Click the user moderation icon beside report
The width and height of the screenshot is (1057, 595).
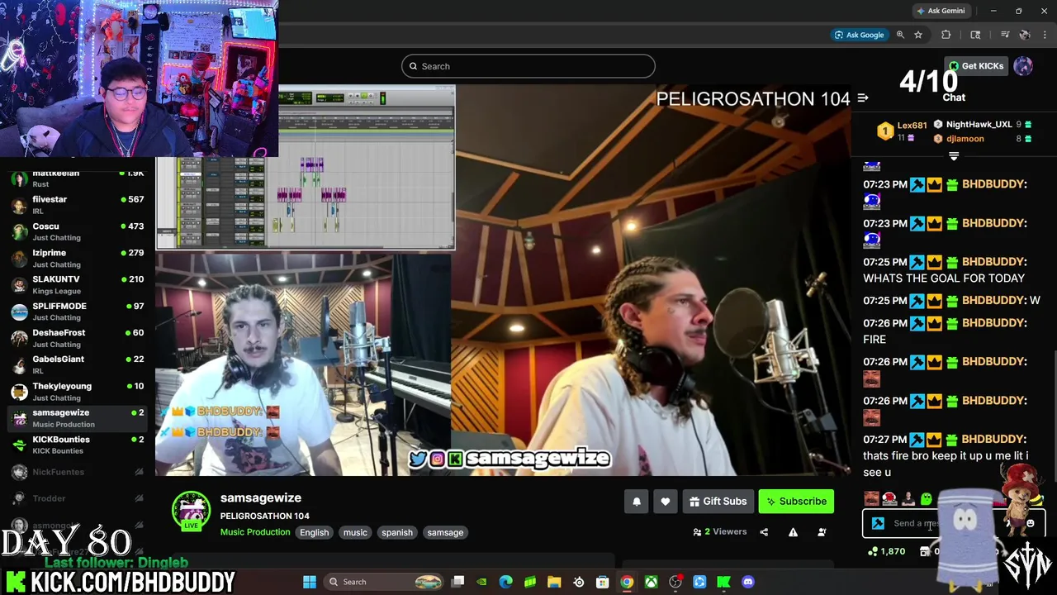pyautogui.click(x=822, y=532)
